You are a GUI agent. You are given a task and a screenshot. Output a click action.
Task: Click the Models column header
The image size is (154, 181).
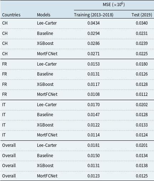tap(44, 15)
